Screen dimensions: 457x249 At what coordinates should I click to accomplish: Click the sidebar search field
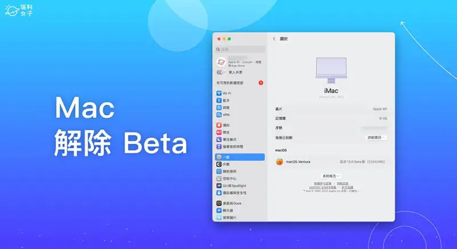(x=240, y=49)
